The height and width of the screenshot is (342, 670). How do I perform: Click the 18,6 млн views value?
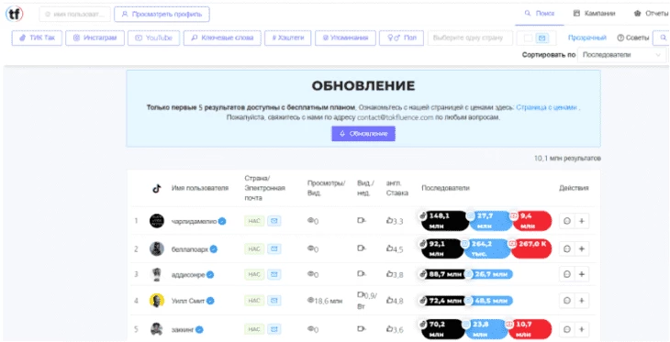(x=329, y=301)
